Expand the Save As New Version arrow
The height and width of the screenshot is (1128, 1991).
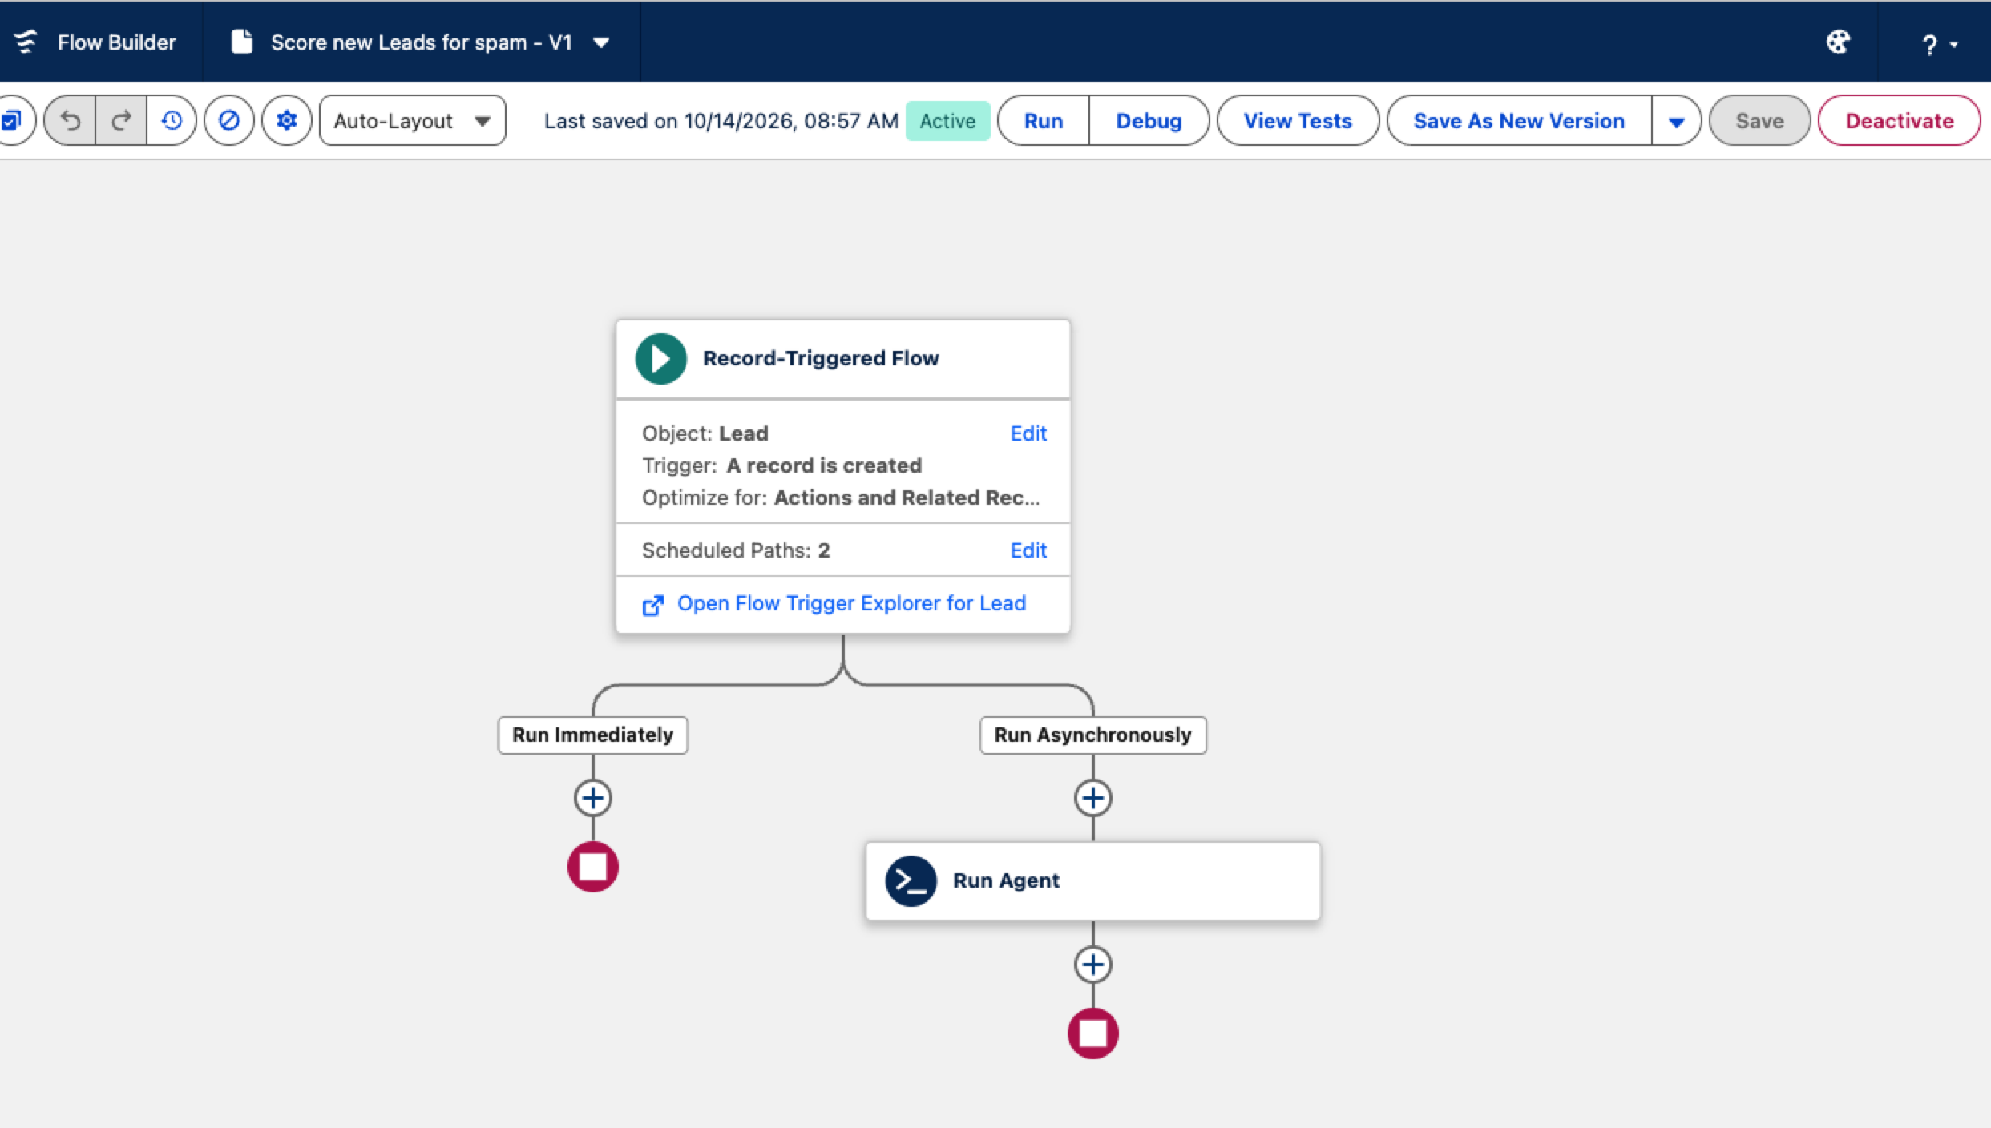point(1676,122)
